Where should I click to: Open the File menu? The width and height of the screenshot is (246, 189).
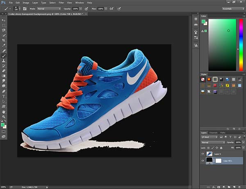click(x=11, y=3)
